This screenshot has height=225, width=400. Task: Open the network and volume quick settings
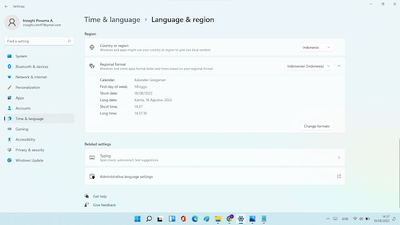[x=361, y=219]
